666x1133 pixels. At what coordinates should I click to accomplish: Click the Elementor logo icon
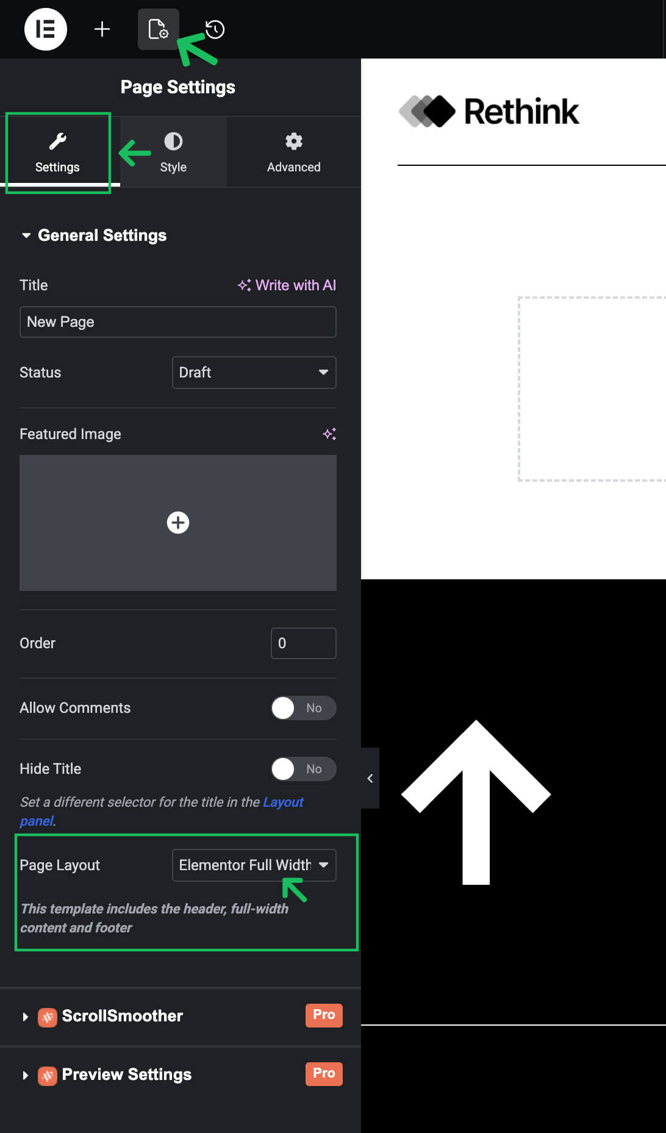point(45,29)
